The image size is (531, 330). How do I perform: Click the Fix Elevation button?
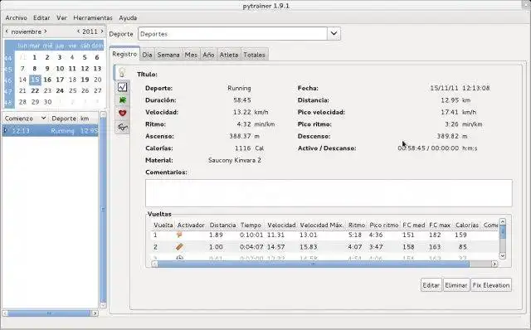click(491, 285)
